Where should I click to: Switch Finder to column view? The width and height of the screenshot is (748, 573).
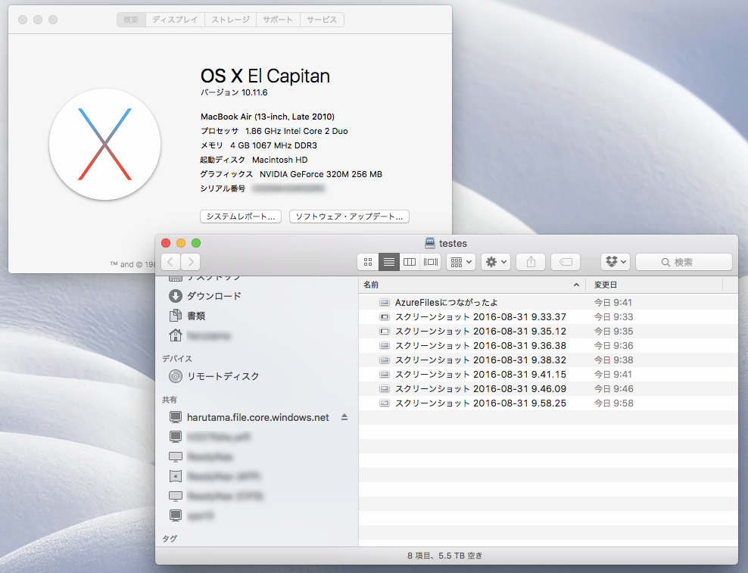tap(410, 262)
